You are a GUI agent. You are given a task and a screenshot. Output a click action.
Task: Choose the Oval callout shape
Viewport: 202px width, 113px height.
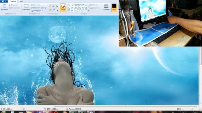(x=83, y=10)
